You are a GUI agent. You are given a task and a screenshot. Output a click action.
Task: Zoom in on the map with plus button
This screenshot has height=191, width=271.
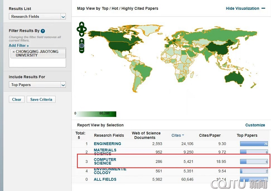[x=82, y=41]
